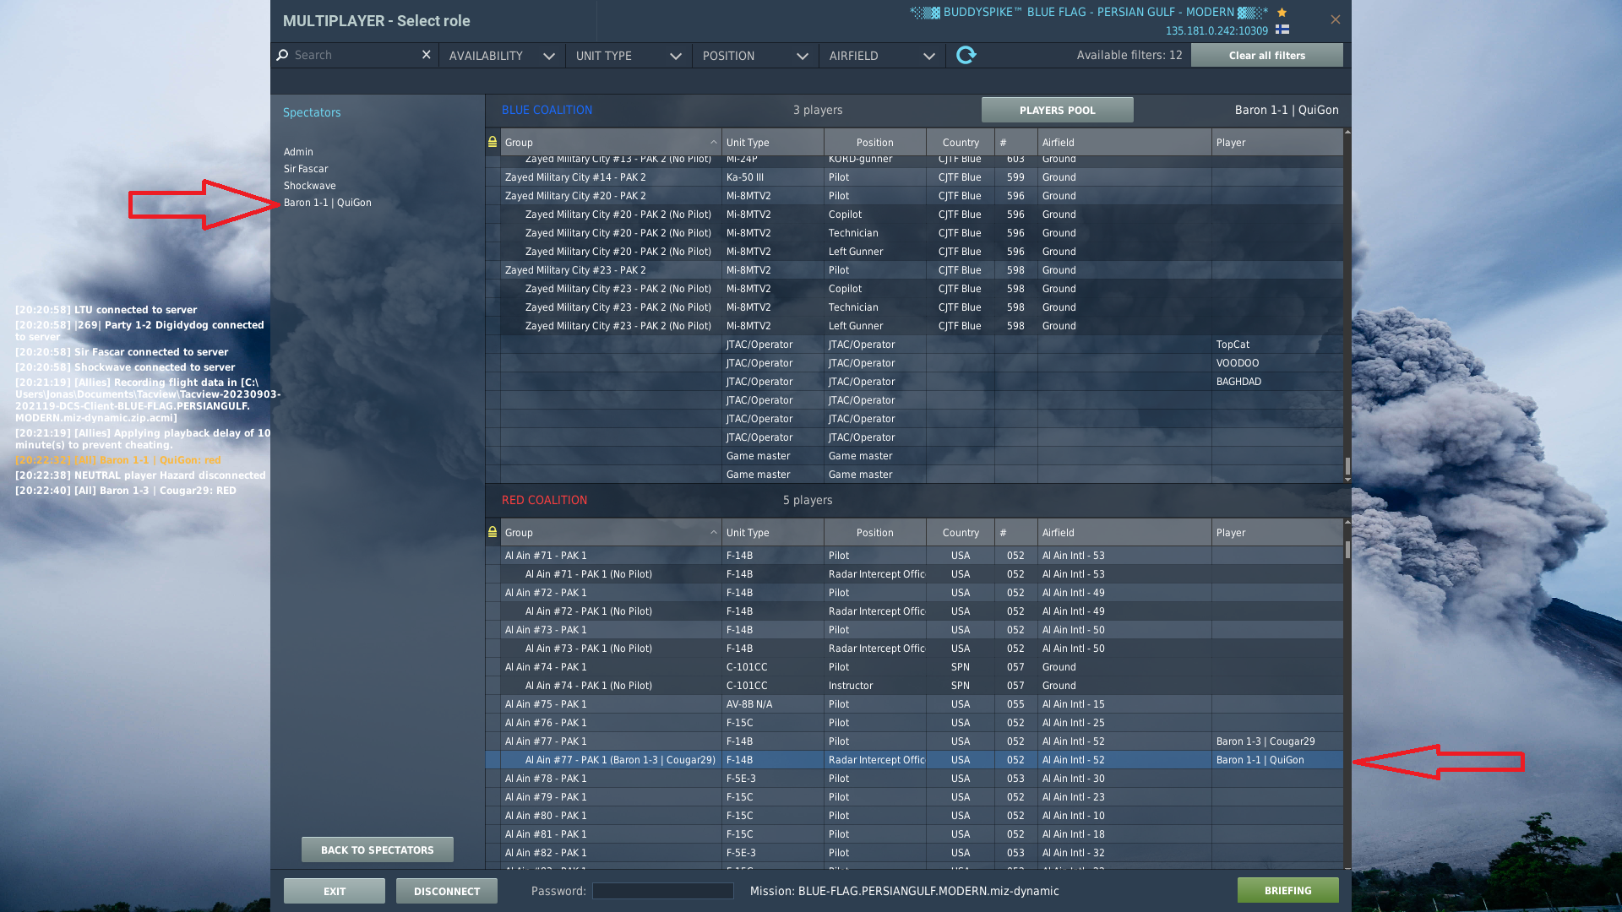This screenshot has width=1622, height=912.
Task: Click the EXIT button
Action: coord(335,891)
